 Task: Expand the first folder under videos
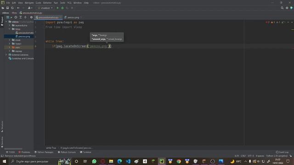(10, 25)
